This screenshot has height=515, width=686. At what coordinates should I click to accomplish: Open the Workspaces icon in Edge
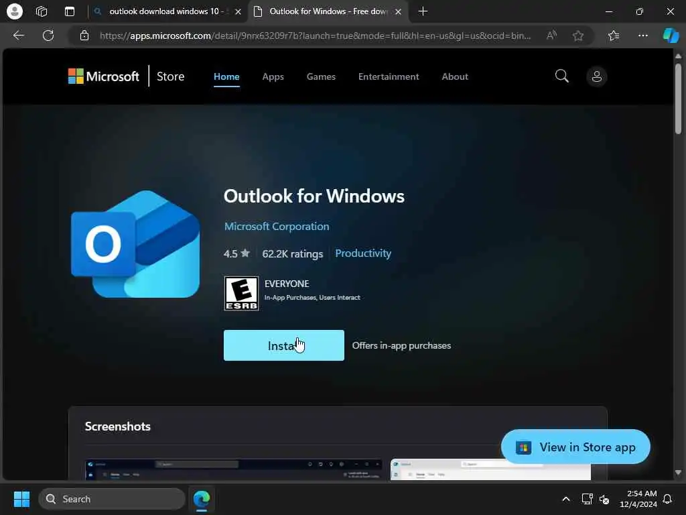point(42,11)
